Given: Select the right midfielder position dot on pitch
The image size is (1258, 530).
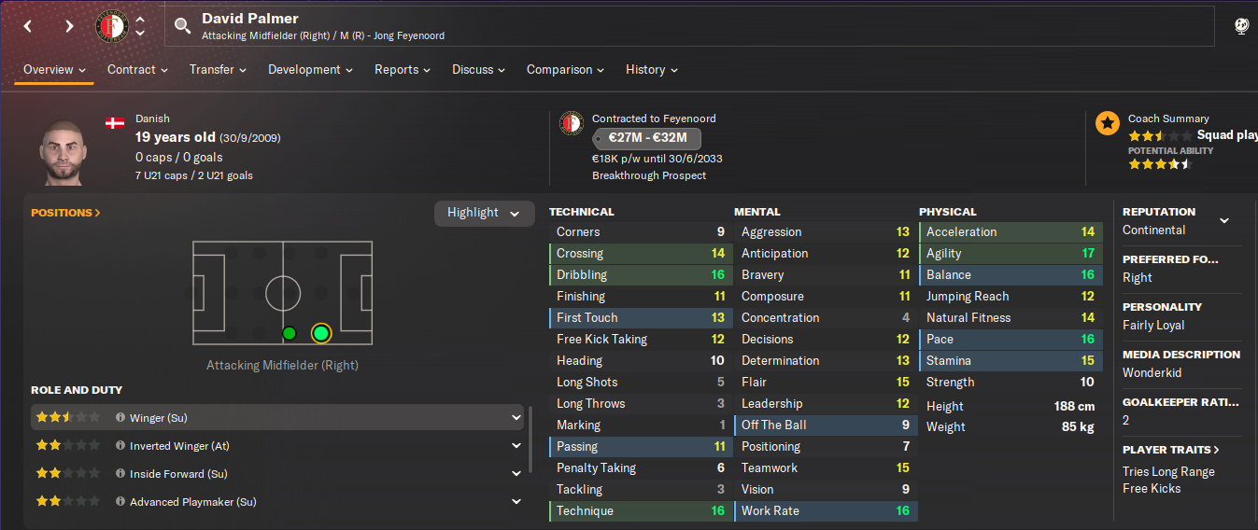Looking at the screenshot, I should point(290,333).
